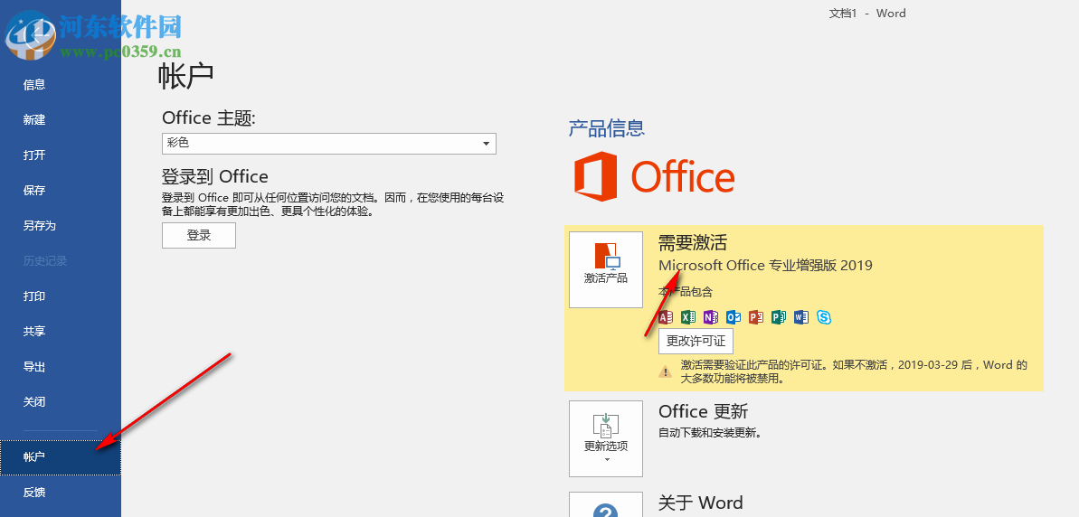Click the 本产品包含 label
This screenshot has width=1079, height=517.
pos(686,292)
